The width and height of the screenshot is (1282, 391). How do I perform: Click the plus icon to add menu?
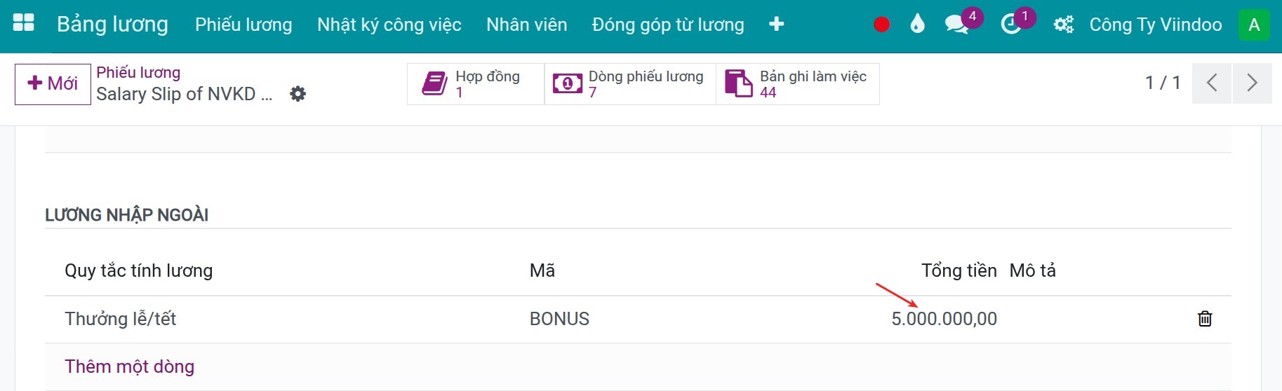(x=776, y=25)
